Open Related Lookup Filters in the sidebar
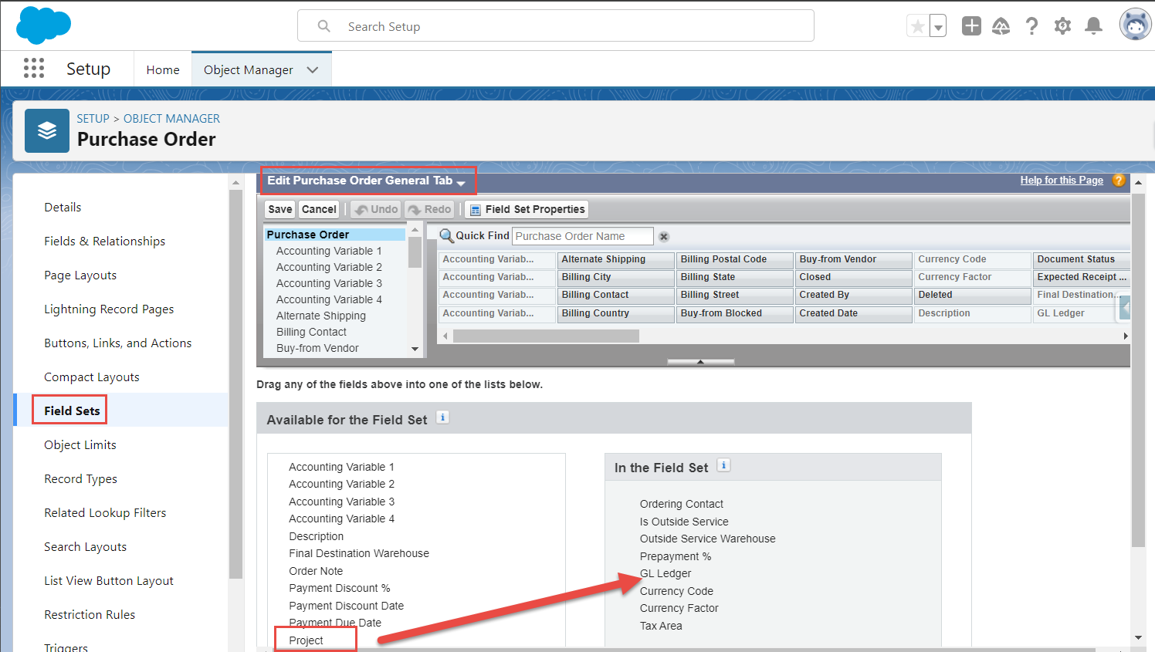This screenshot has height=652, width=1155. (105, 512)
